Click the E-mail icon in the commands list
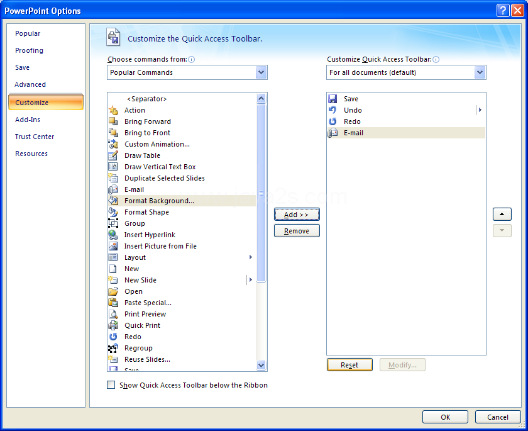This screenshot has width=528, height=431. (113, 189)
